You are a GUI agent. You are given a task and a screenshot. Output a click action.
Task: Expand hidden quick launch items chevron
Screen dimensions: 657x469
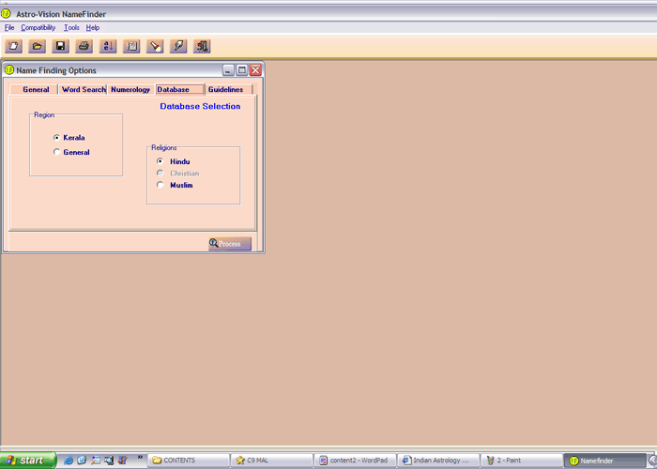(x=140, y=457)
